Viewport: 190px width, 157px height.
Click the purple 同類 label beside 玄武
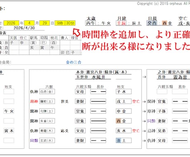(34, 140)
